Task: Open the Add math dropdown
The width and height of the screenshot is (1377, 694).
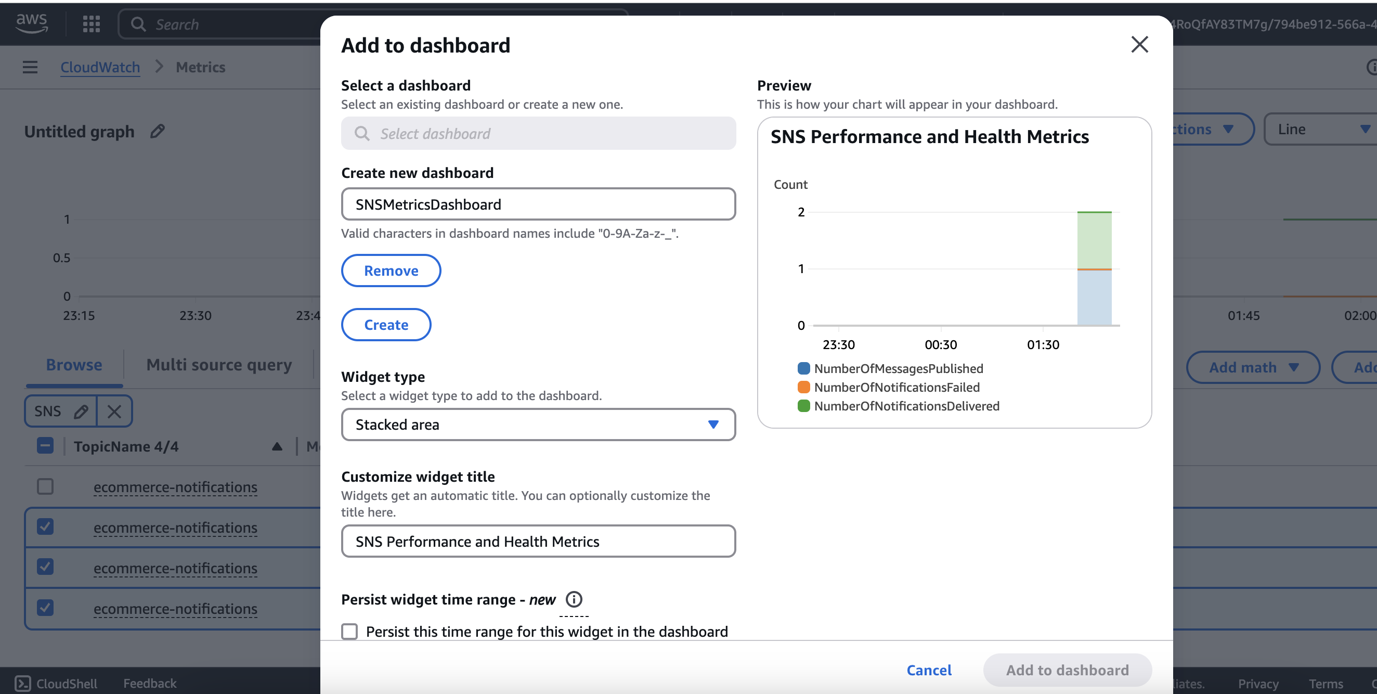Action: point(1253,367)
